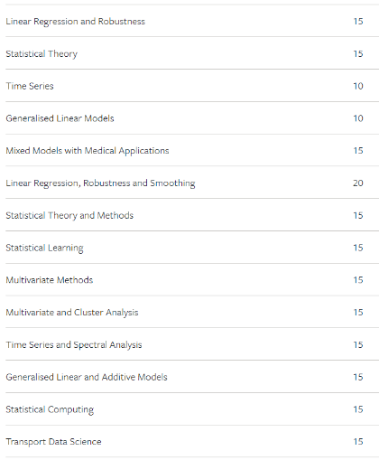Click the Statistical Learning module
The height and width of the screenshot is (460, 379).
44,248
